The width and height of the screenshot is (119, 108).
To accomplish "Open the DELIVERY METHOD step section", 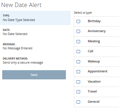I will [35, 61].
